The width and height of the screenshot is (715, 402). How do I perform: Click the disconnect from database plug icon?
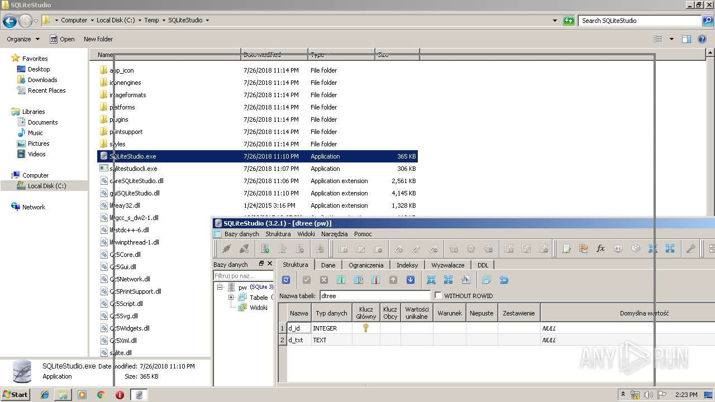[244, 249]
